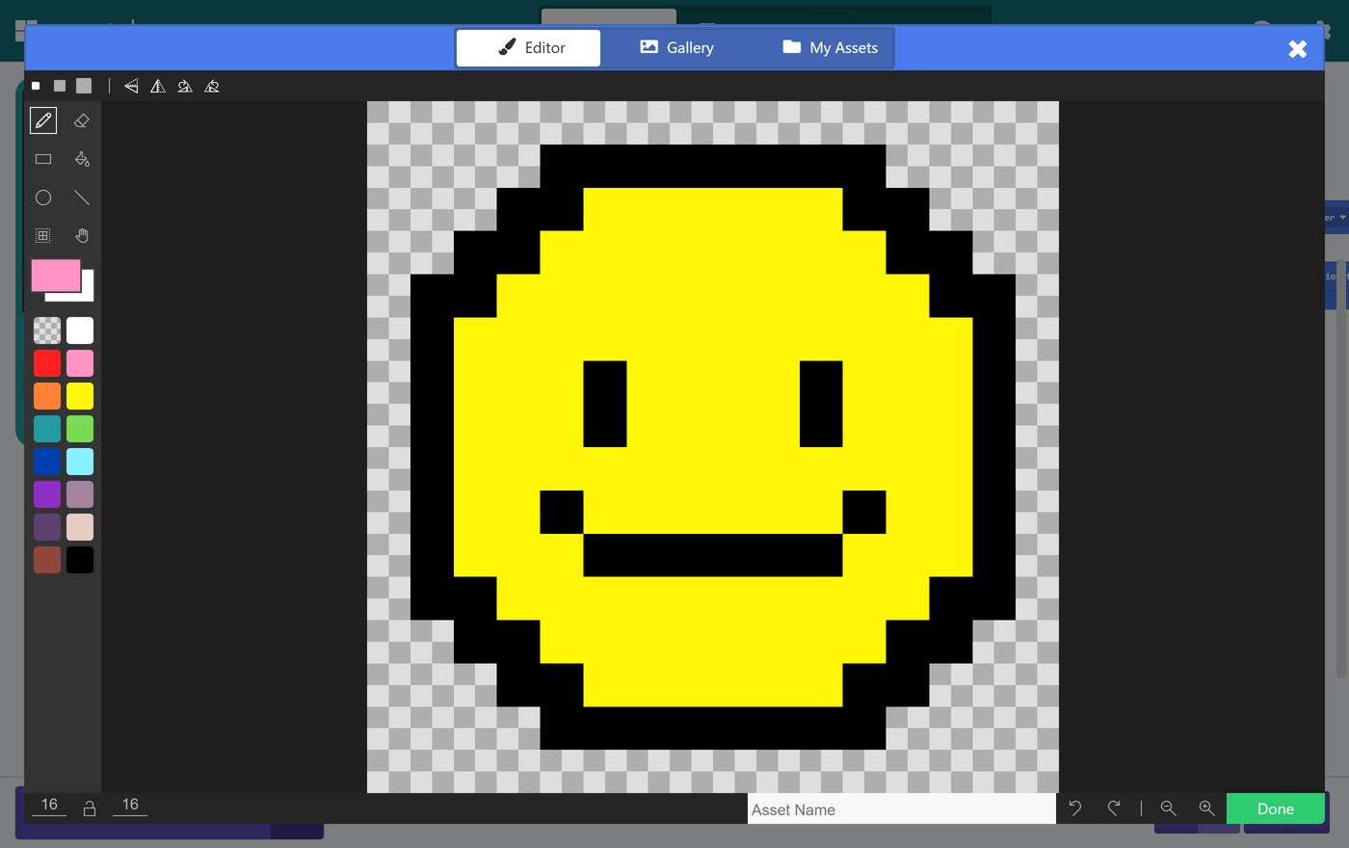Pick the brown palette color
Viewport: 1349px width, 848px height.
(47, 560)
